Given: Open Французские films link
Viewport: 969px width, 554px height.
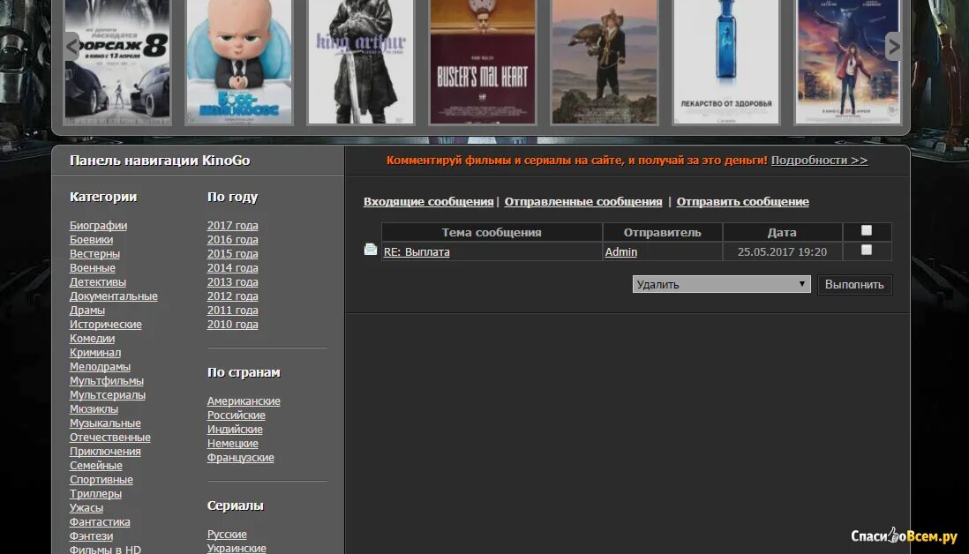Looking at the screenshot, I should (x=240, y=458).
